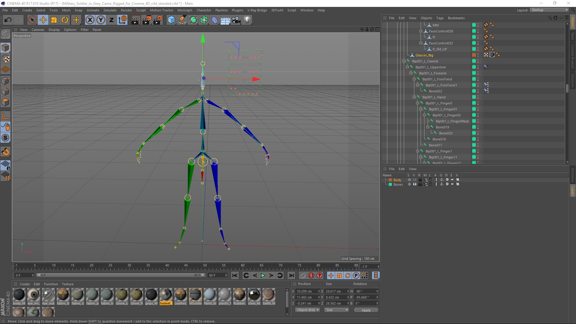Collapse Bip001_L_Forearm tree node
This screenshot has width=576, height=324.
coord(411,73)
